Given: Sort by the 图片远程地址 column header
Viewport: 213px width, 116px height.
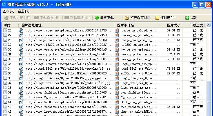Looking at the screenshot, I should pos(66,25).
